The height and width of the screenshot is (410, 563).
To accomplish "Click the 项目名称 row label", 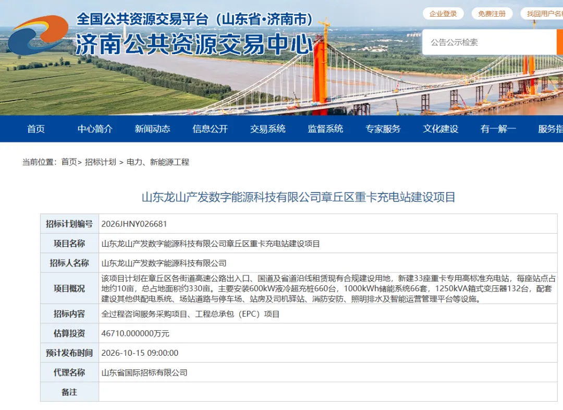I will [x=69, y=244].
